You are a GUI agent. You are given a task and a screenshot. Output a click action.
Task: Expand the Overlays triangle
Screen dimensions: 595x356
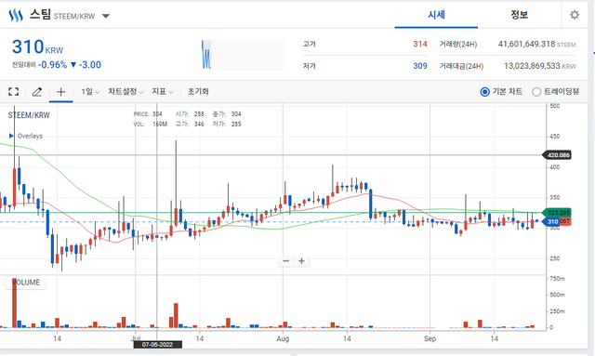(11, 136)
